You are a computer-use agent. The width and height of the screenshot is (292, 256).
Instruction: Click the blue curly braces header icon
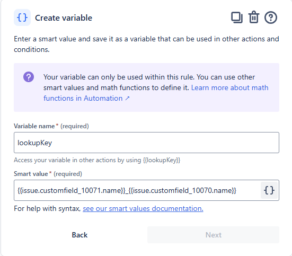click(22, 17)
